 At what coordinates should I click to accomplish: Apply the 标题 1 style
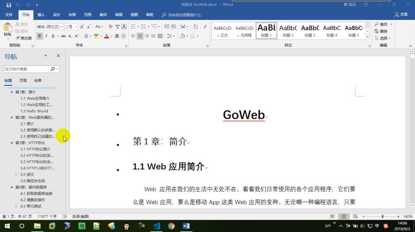[266, 31]
